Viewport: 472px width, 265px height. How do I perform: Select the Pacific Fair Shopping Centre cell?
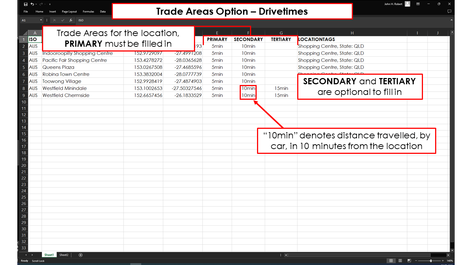(x=83, y=60)
